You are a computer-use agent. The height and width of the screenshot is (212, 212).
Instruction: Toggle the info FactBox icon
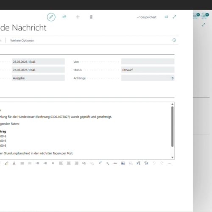[x=174, y=40]
